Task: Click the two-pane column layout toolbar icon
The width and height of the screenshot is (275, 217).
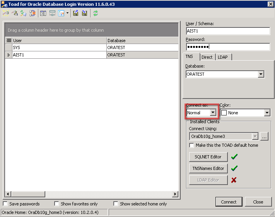Action: point(43,13)
